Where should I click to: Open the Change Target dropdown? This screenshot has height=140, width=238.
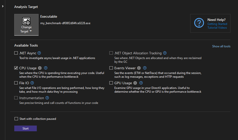point(26,25)
